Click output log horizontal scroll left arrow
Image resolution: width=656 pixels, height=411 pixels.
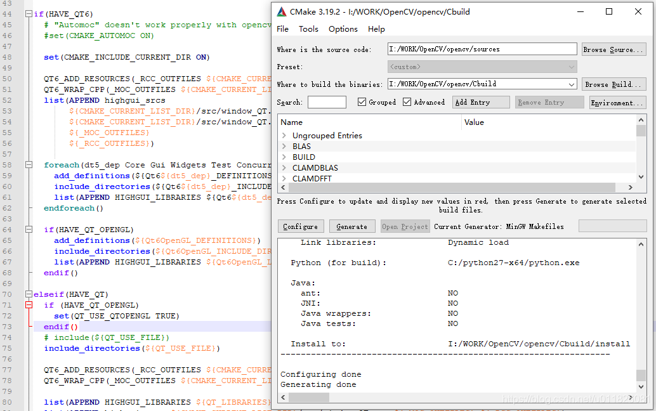[x=283, y=397]
